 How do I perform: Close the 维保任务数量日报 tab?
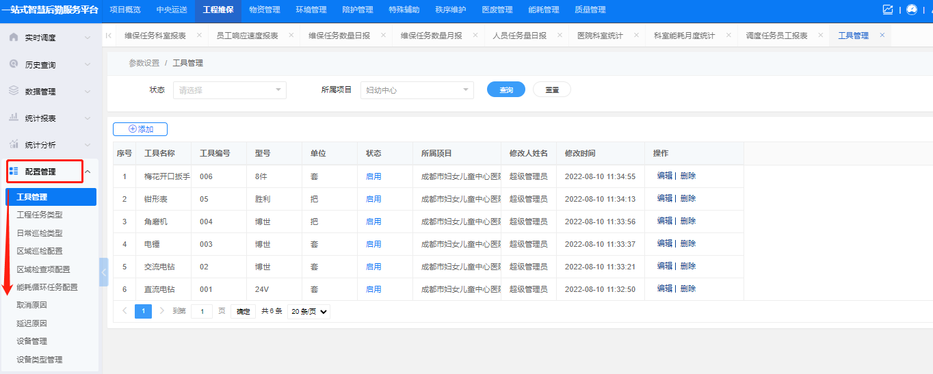(383, 35)
